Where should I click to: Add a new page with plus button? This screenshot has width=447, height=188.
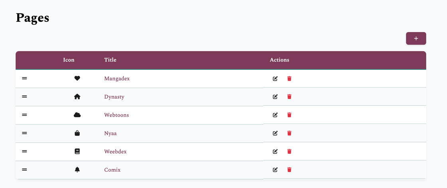[x=416, y=39]
